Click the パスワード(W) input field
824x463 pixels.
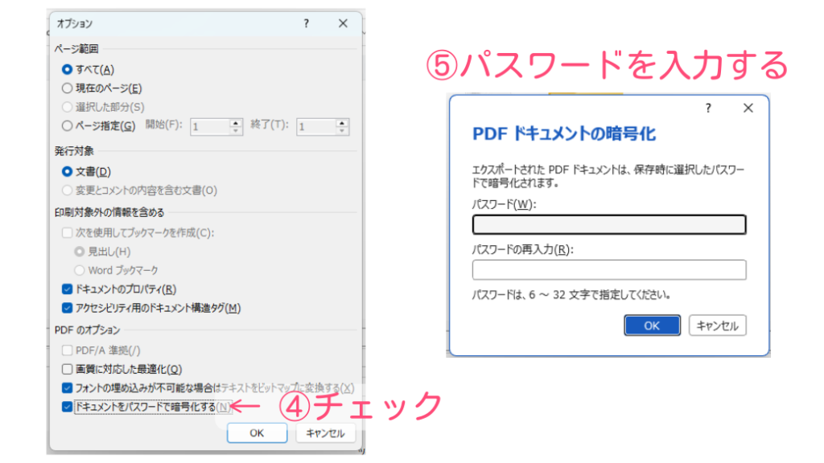(609, 224)
